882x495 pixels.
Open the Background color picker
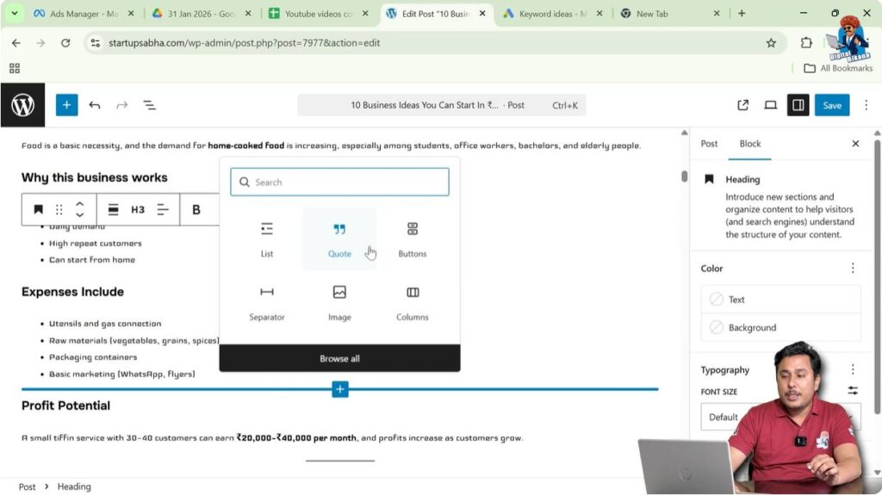(780, 327)
